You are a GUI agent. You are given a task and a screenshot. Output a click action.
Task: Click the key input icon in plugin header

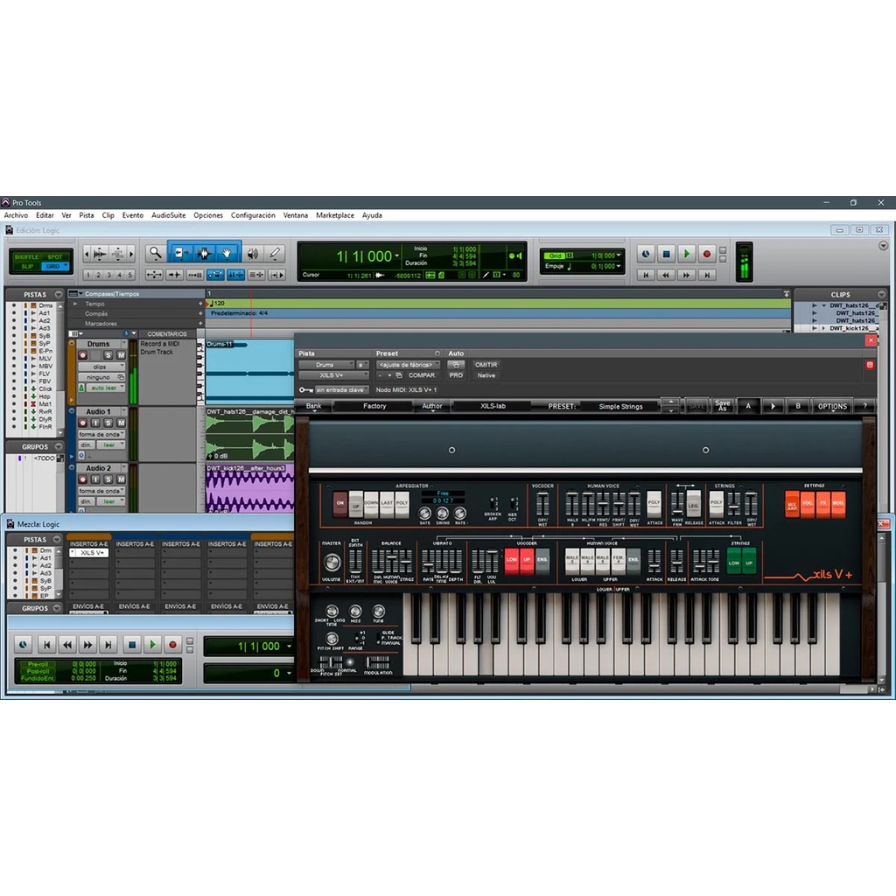(x=305, y=389)
